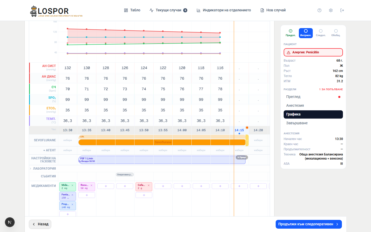Select the Интраоп. stage step
The width and height of the screenshot is (371, 232).
coord(306,33)
